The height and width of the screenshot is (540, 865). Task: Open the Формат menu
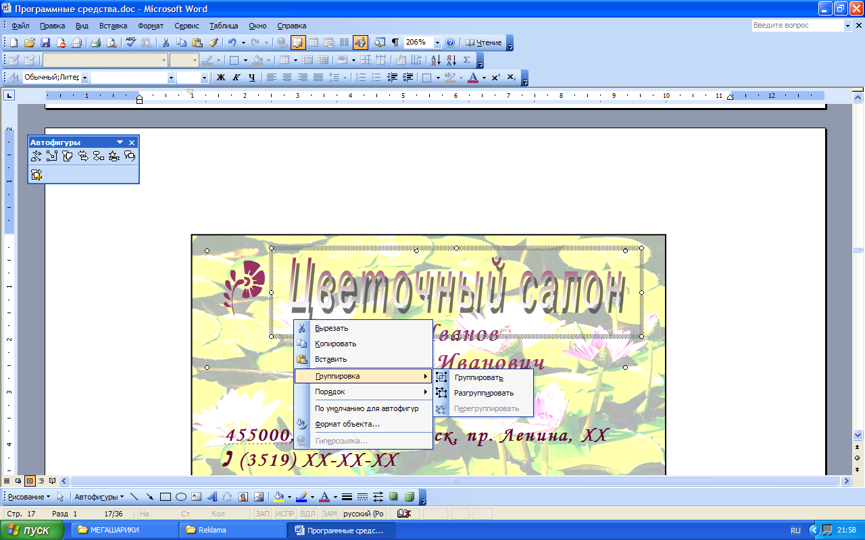151,26
